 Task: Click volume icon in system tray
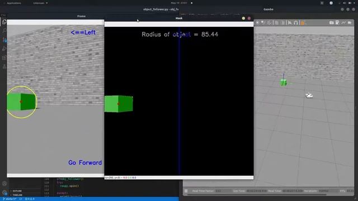(x=345, y=3)
